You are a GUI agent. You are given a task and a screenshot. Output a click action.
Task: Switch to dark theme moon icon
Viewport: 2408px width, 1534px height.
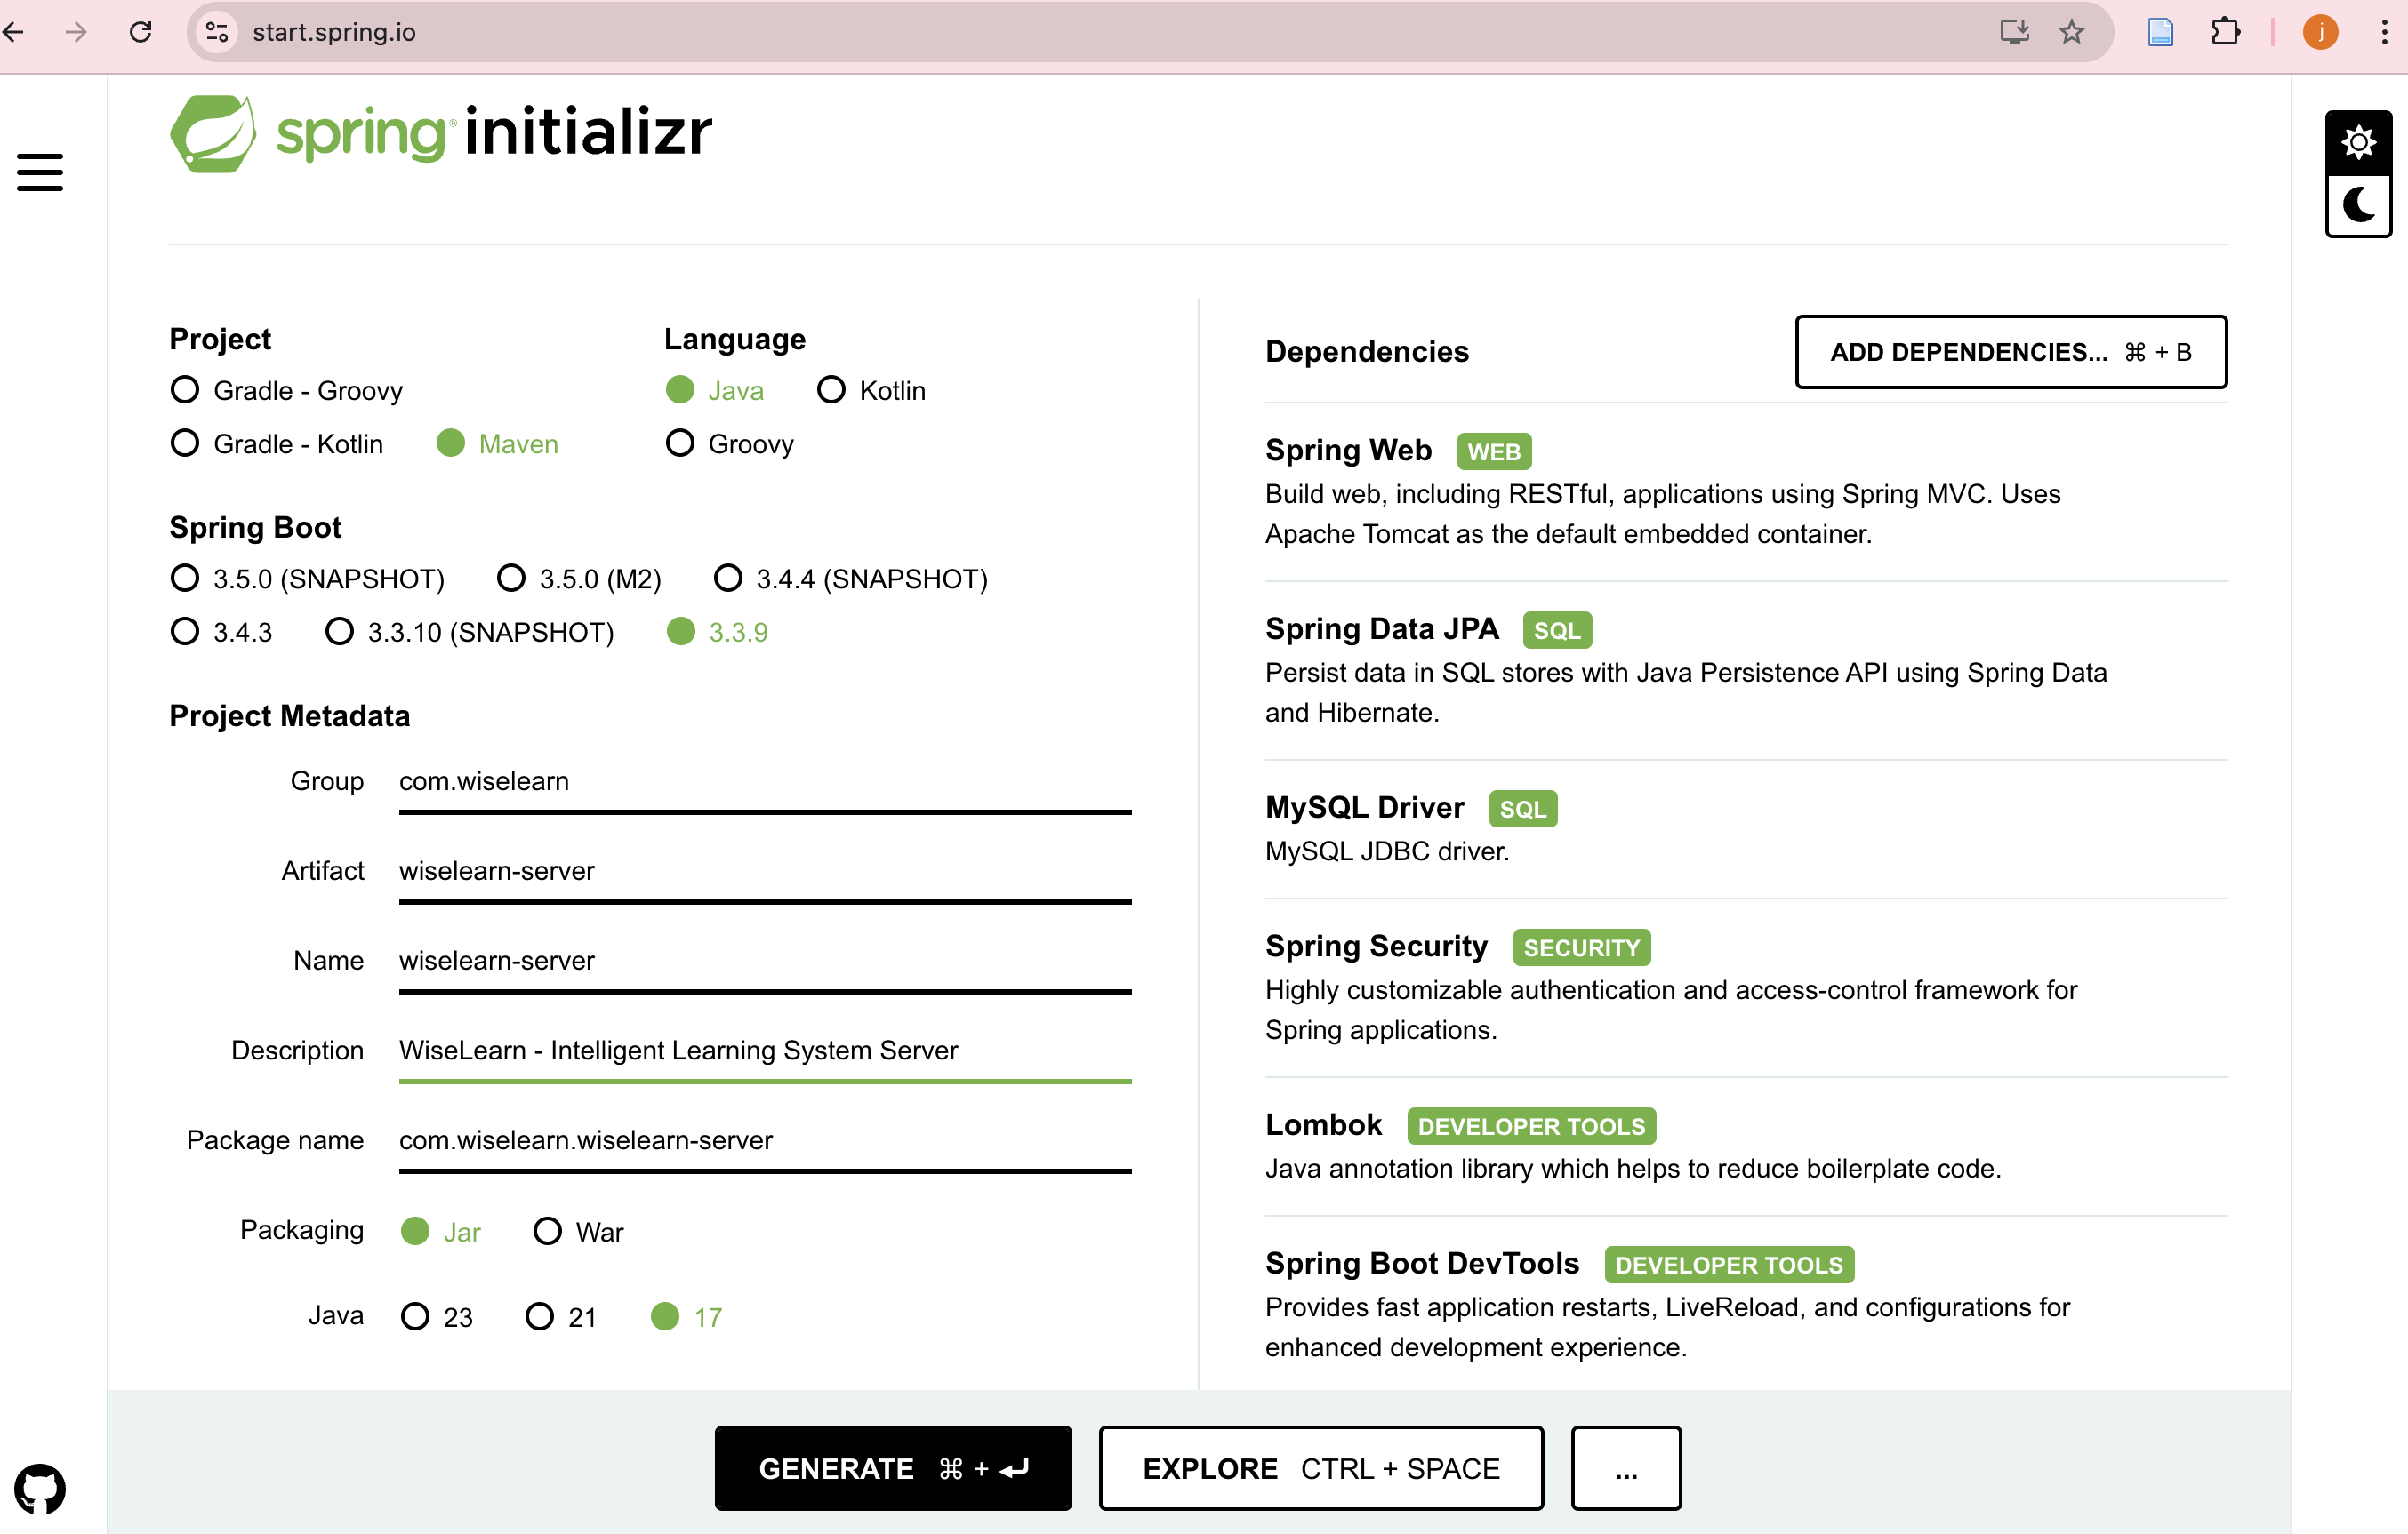click(2358, 206)
